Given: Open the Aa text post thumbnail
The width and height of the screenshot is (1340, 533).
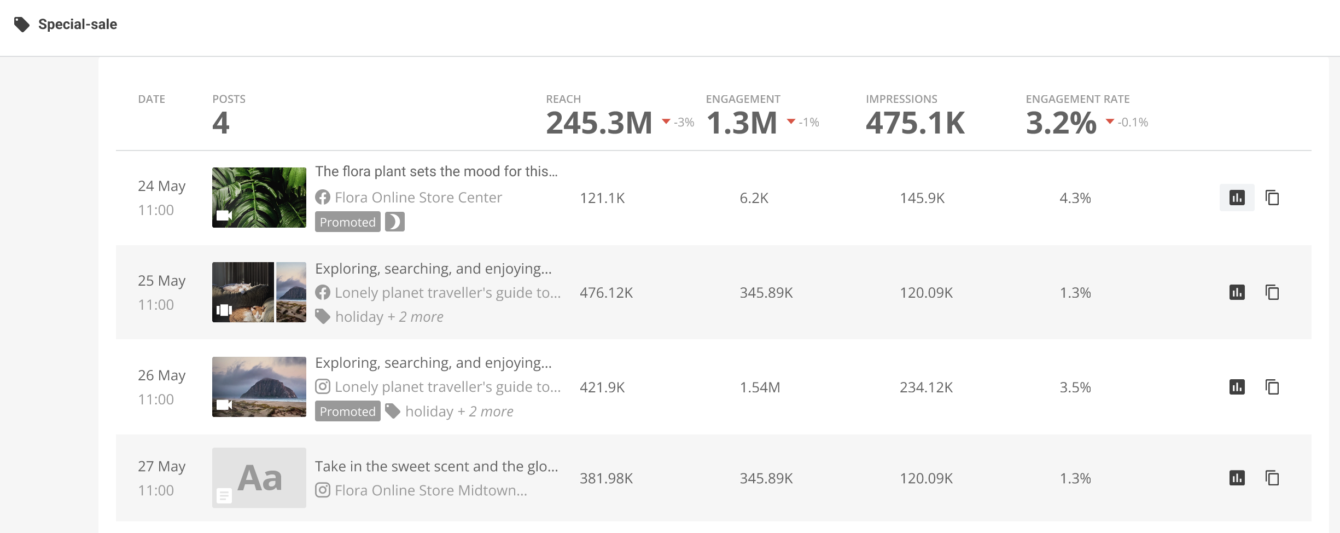Looking at the screenshot, I should click(259, 478).
